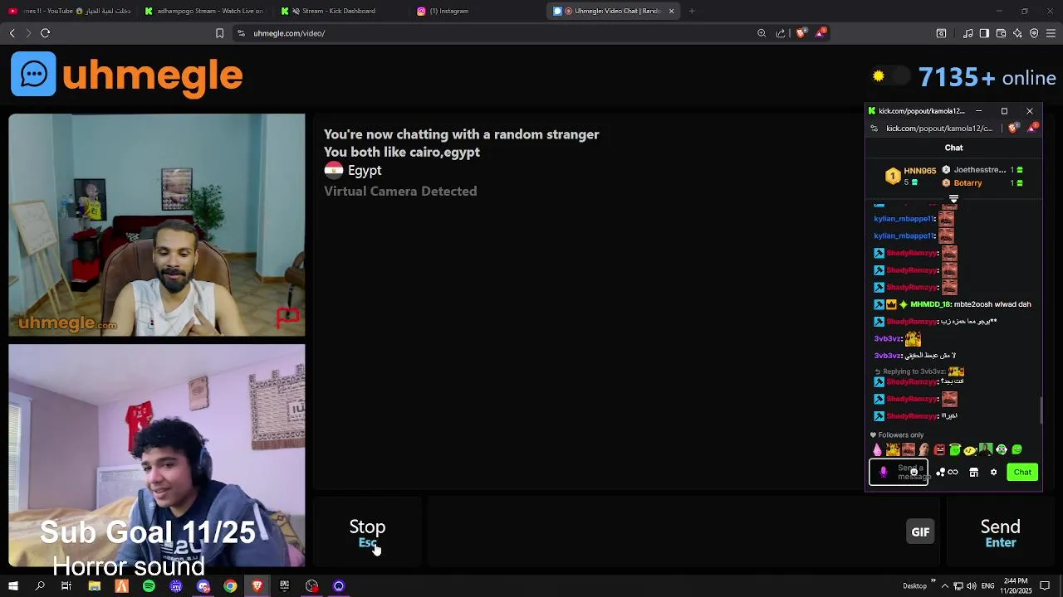
Task: Switch to Stream Kick Dashboard tab
Action: [340, 11]
